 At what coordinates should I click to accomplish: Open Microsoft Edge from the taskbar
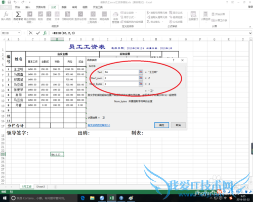tap(82, 198)
